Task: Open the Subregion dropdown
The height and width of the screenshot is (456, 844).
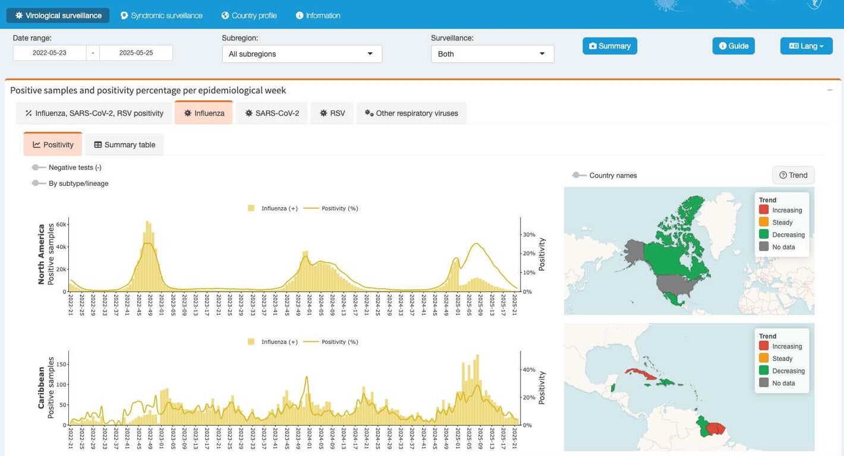Action: point(302,53)
